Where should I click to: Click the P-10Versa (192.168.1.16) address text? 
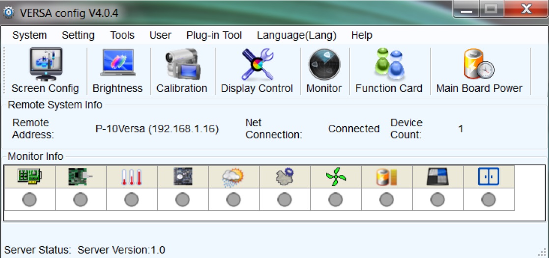point(157,129)
